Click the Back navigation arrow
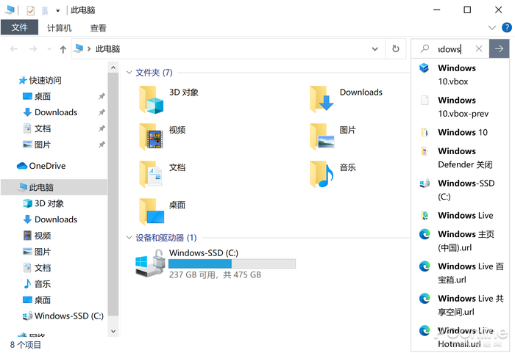 pyautogui.click(x=14, y=49)
